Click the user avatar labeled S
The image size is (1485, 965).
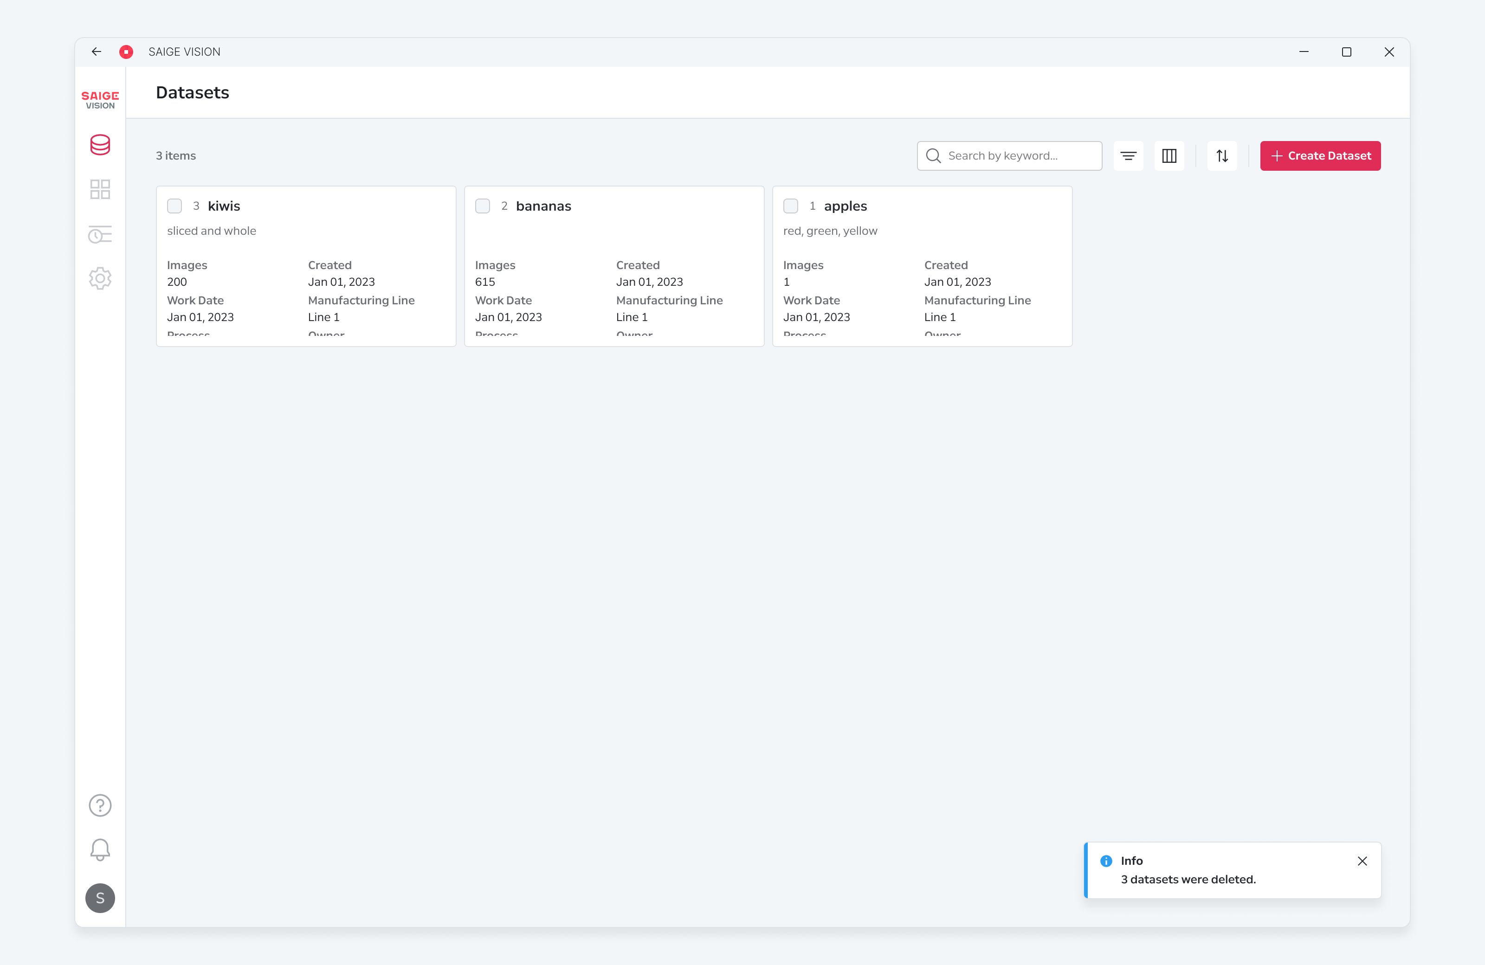[100, 898]
